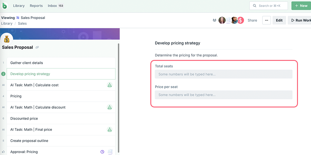
Task: Click the purple clock icon on Approval: Pricing
Action: point(102,152)
